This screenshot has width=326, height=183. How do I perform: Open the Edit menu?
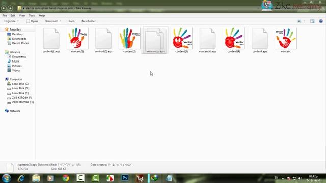coord(13,16)
